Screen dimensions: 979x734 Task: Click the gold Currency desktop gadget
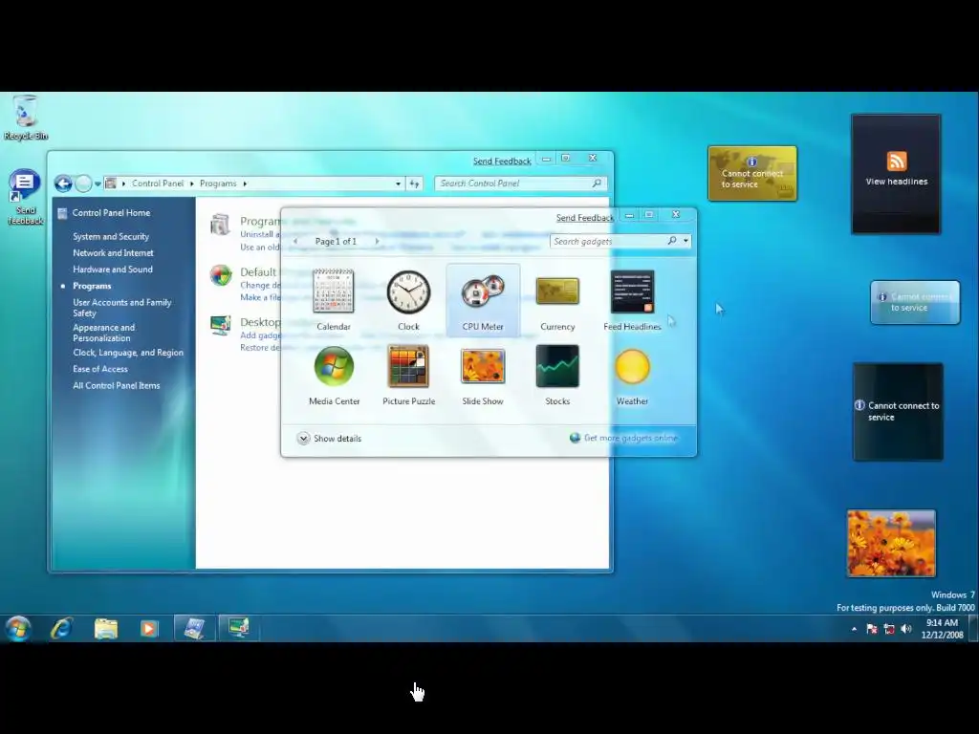(752, 174)
